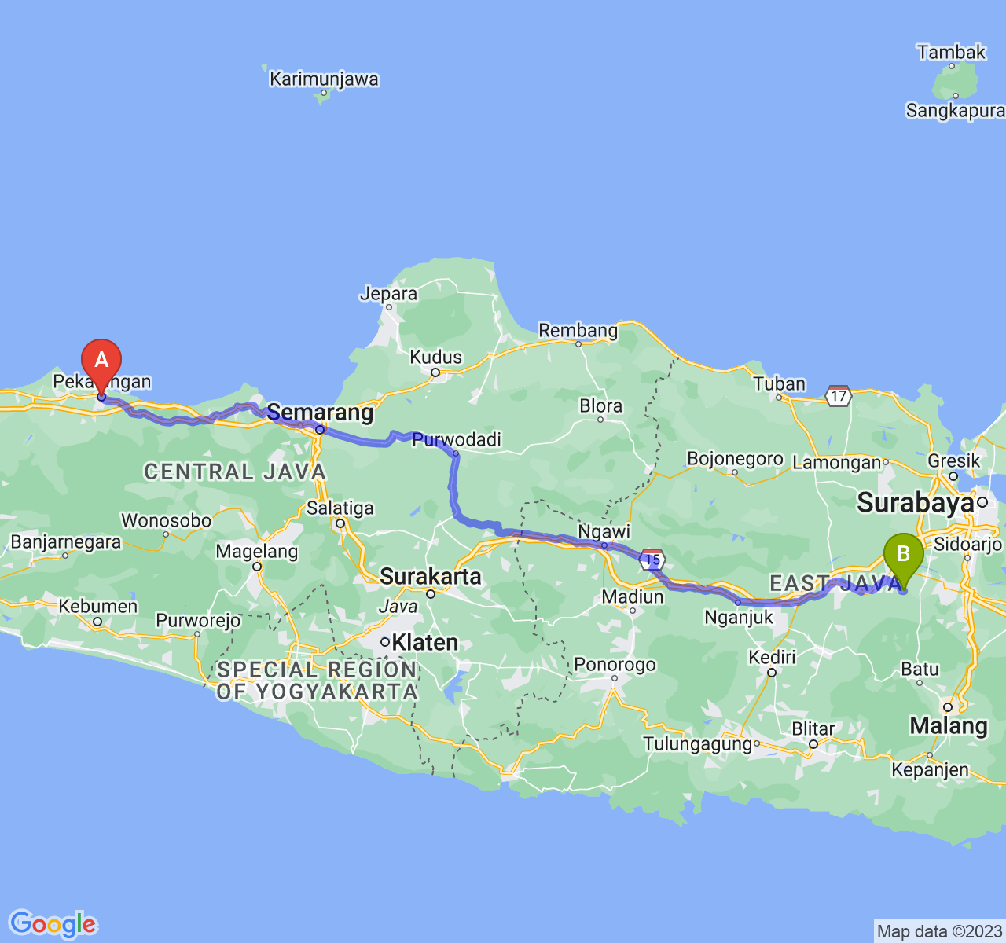Click the Tuban label
The width and height of the screenshot is (1006, 943).
coord(780,384)
